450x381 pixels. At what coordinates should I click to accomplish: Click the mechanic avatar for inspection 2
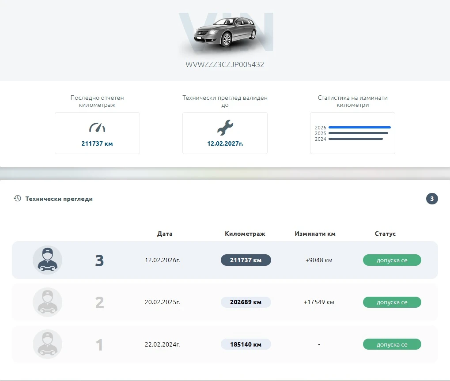[47, 302]
